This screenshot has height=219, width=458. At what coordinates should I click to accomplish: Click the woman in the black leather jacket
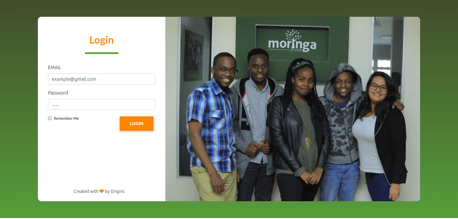click(x=300, y=131)
